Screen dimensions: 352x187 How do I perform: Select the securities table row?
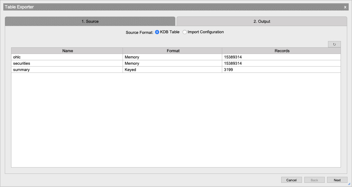tap(176, 63)
